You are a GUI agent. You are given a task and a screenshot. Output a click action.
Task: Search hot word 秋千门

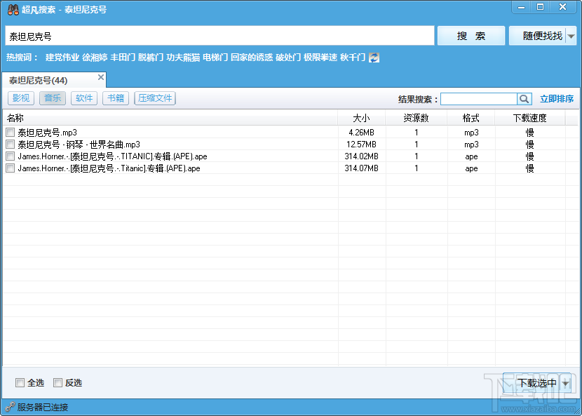click(353, 58)
